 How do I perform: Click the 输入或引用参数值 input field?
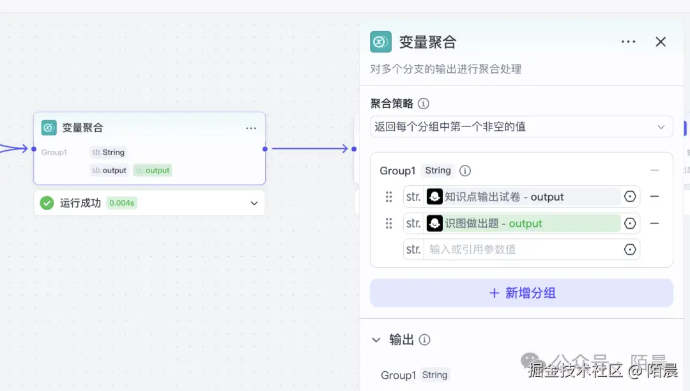[x=517, y=249]
